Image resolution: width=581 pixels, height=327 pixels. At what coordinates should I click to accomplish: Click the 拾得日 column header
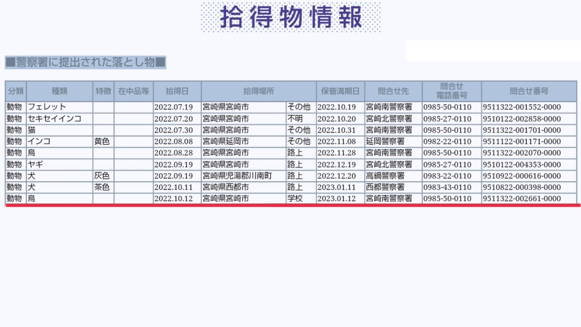(x=177, y=91)
